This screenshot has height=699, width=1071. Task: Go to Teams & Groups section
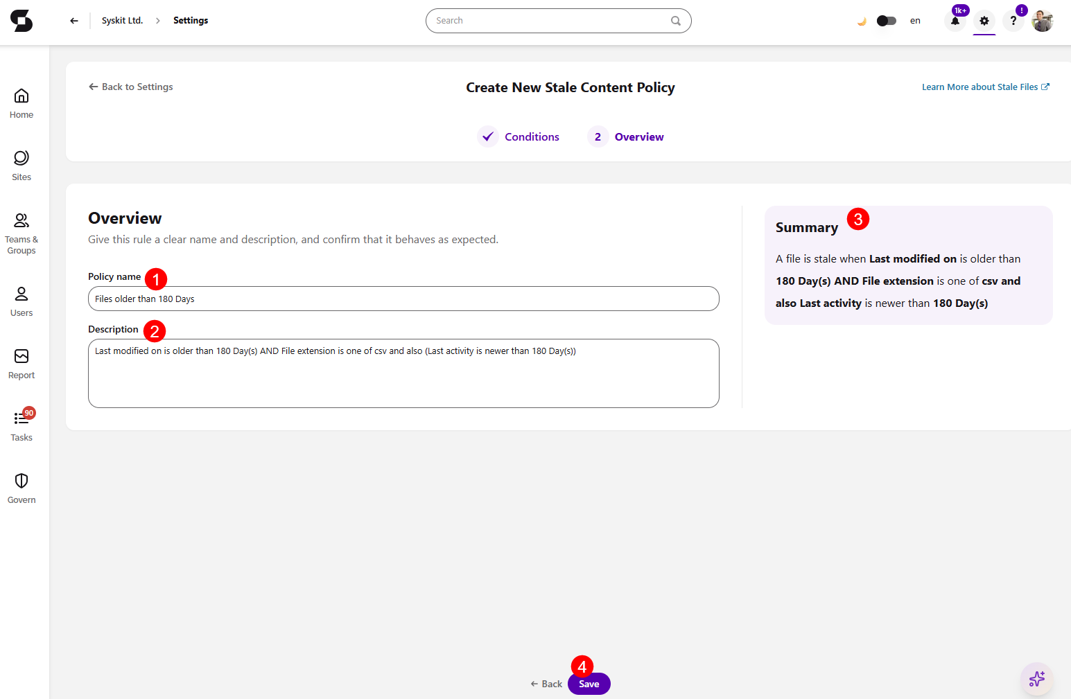pyautogui.click(x=21, y=234)
